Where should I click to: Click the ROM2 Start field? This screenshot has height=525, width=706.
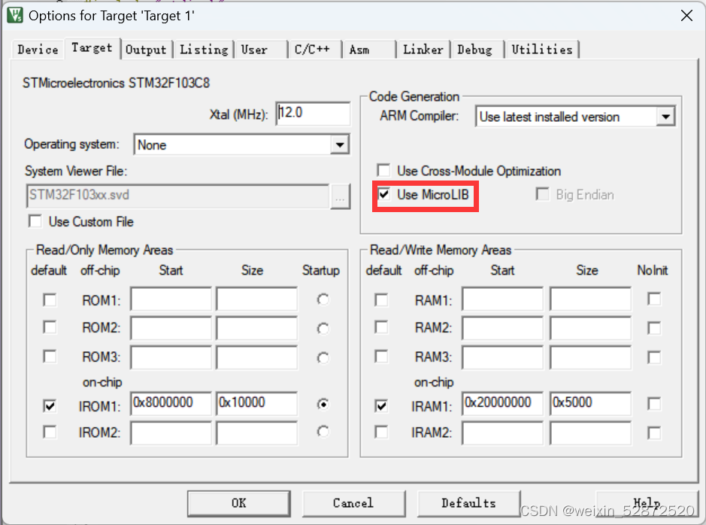click(171, 328)
